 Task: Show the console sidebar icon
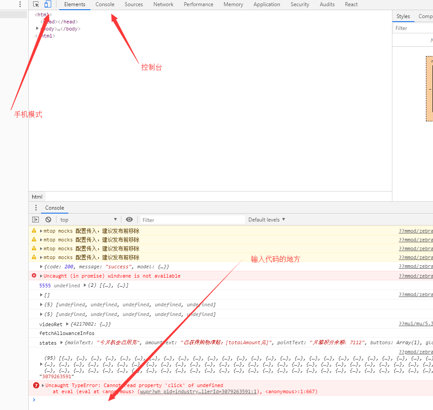tap(35, 219)
